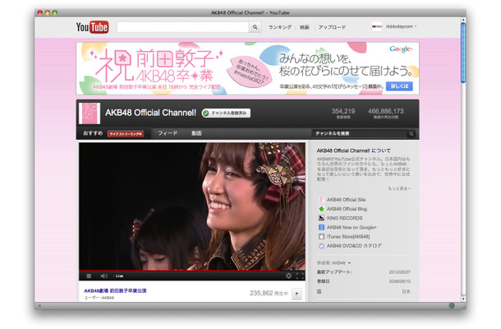This screenshot has height=329, width=501.
Task: Click the 466,886,173 view count
Action: click(x=386, y=111)
